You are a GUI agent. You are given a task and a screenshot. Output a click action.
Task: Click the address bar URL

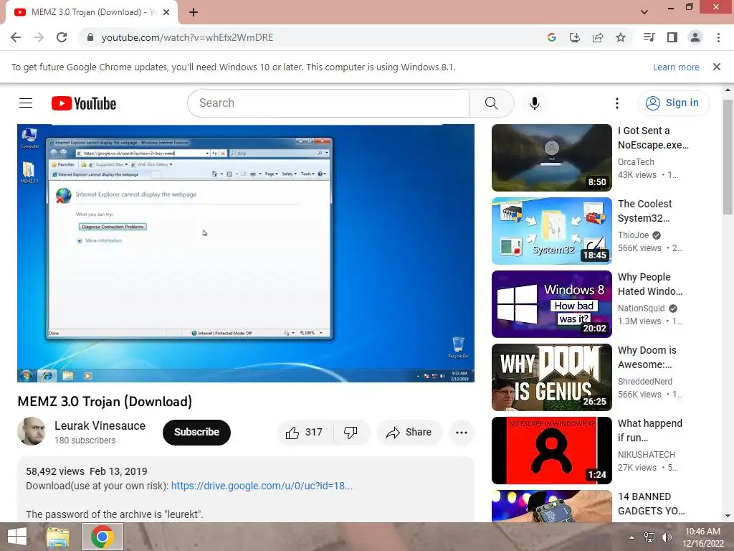187,37
